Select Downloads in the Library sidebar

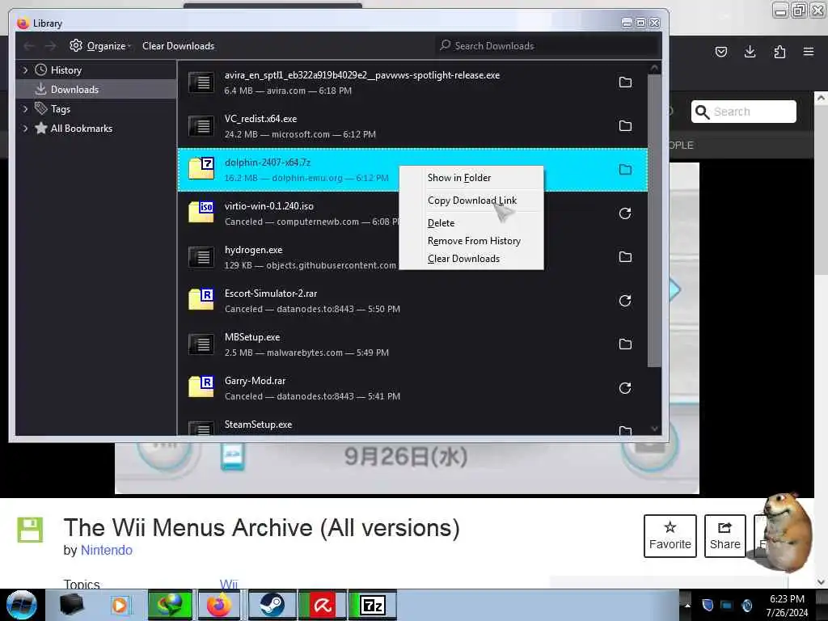point(96,90)
